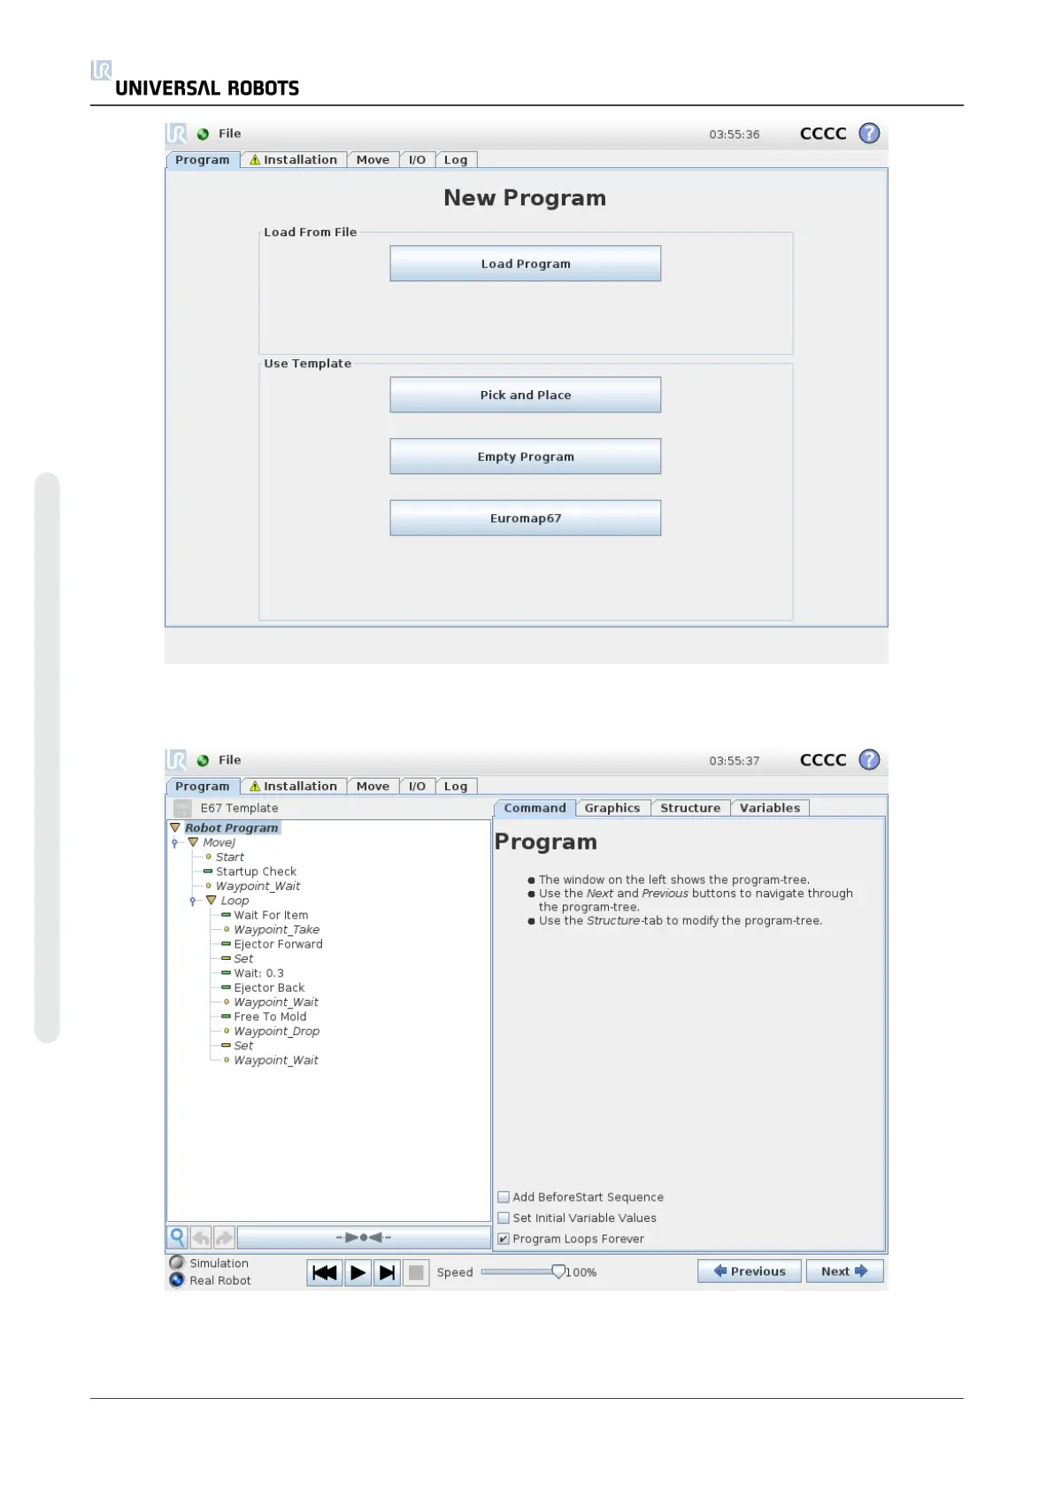Uncheck Program Loops Forever

504,1240
